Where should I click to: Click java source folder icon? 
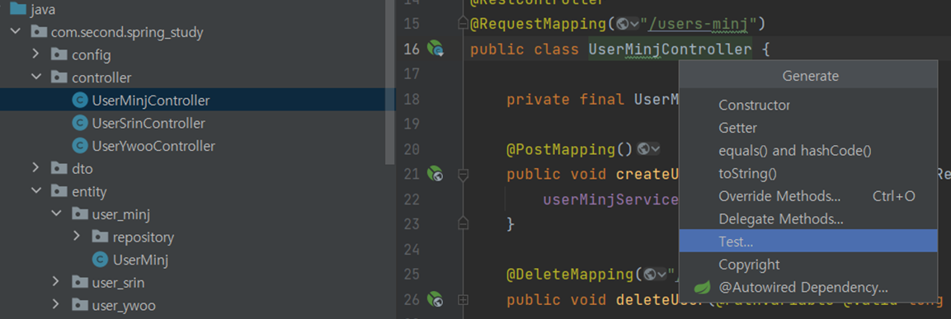[x=18, y=8]
